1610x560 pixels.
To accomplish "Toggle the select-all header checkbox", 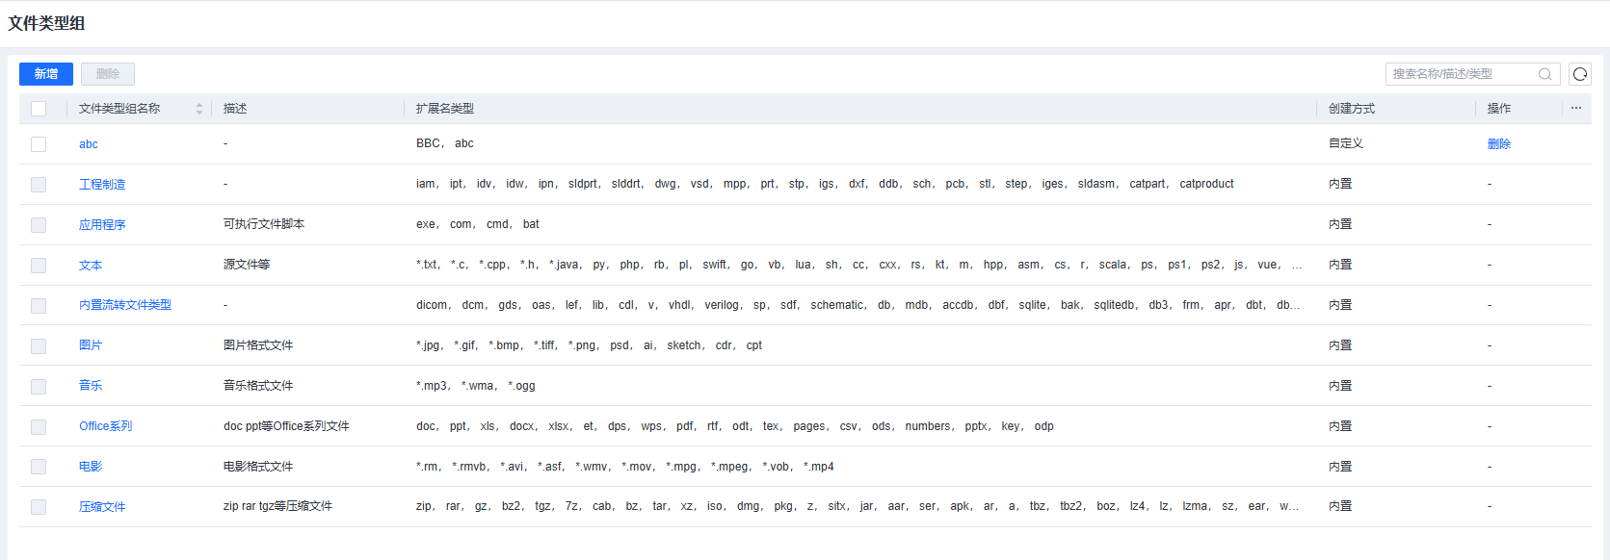I will coord(39,109).
